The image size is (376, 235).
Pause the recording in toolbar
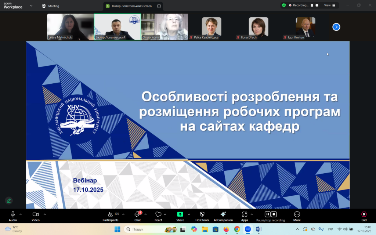click(x=268, y=214)
